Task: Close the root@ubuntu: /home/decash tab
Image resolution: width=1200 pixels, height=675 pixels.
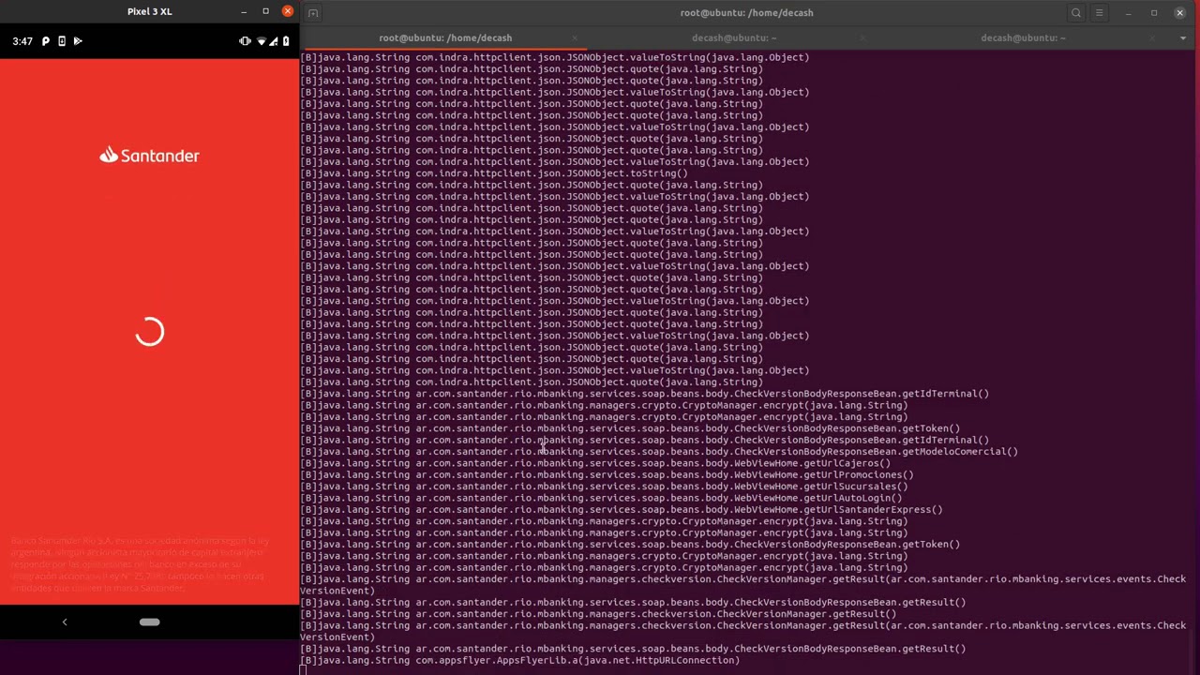Action: pos(574,38)
